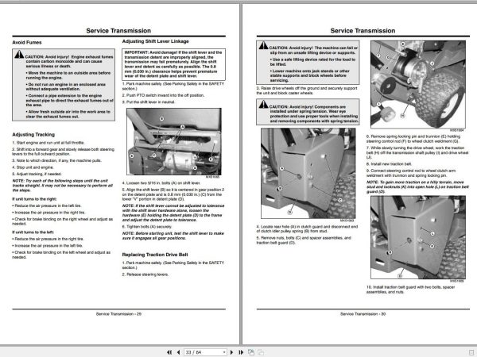Go to the previous page
This screenshot has width=477, height=357.
coord(178,352)
